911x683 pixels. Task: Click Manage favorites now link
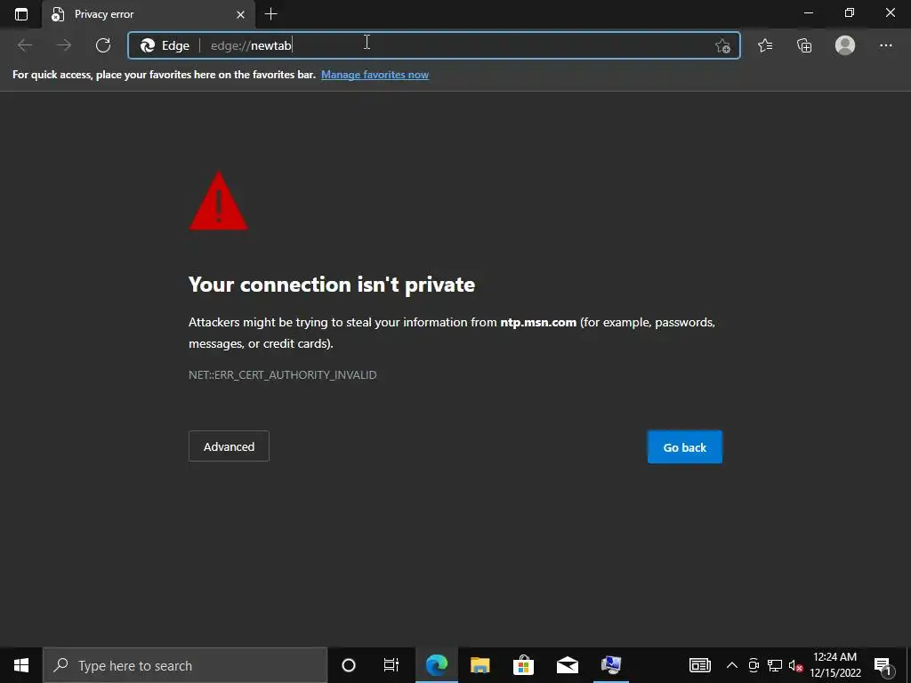375,75
